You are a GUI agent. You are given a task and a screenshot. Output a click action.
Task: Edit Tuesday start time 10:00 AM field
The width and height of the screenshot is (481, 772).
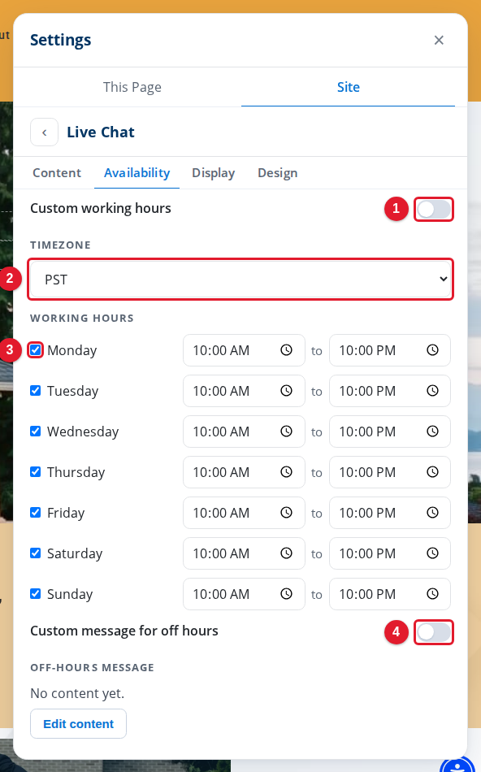[x=244, y=391]
